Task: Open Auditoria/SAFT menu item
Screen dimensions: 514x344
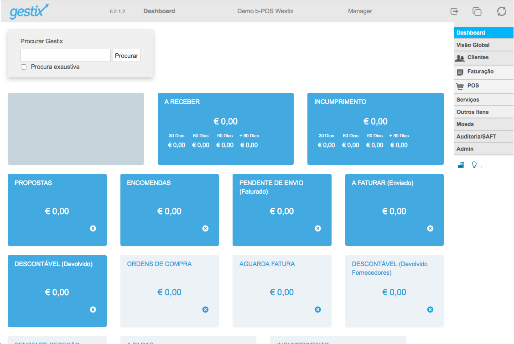Action: coord(484,137)
